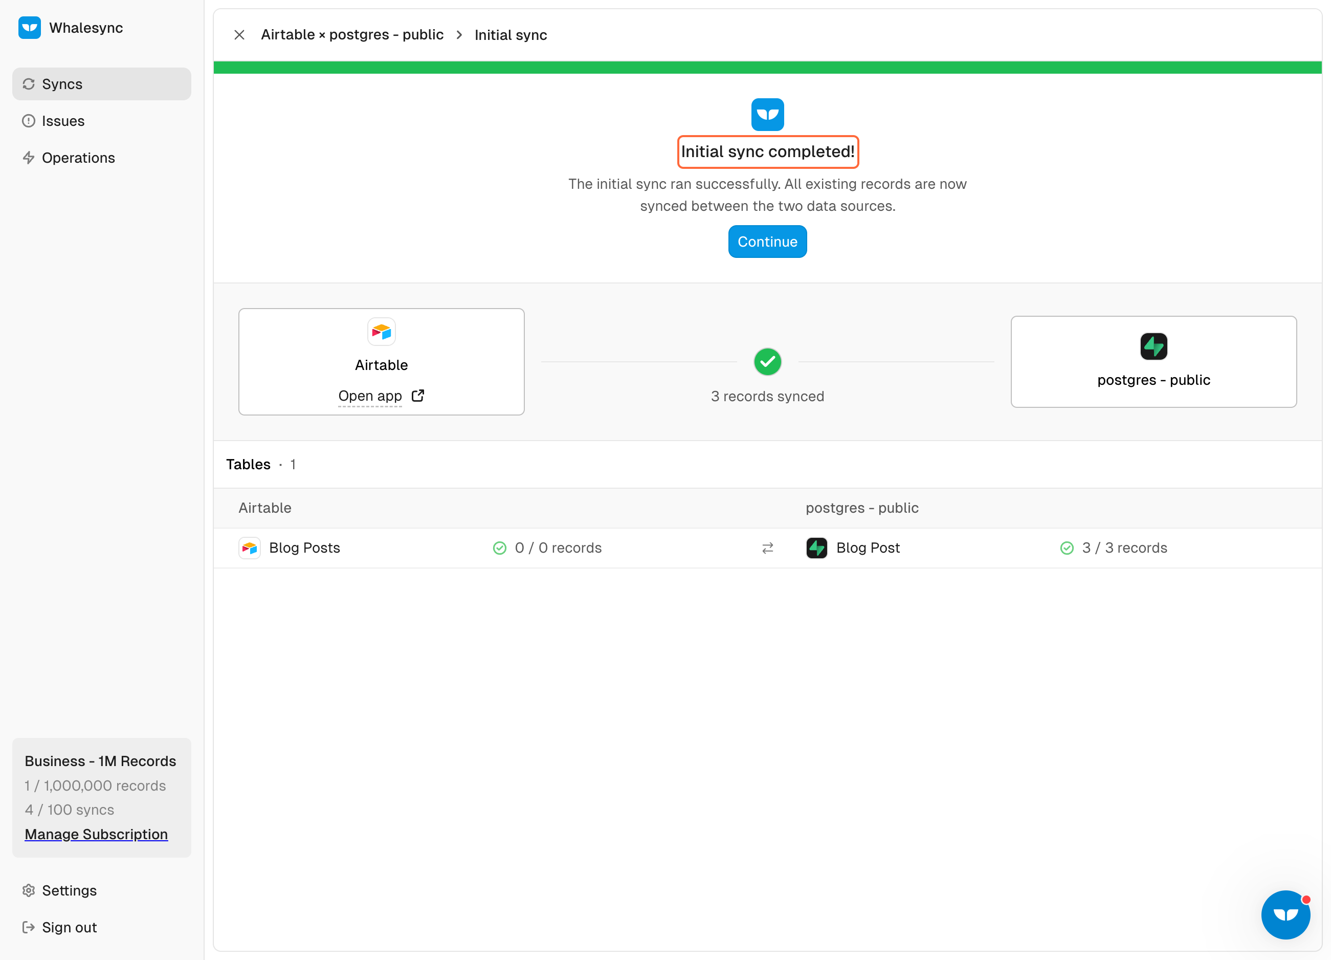Click the green check records synced icon
Screen dimensions: 1331x960
[768, 362]
